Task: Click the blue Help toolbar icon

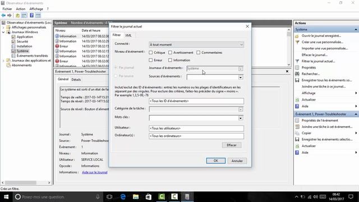Action: (x=31, y=15)
